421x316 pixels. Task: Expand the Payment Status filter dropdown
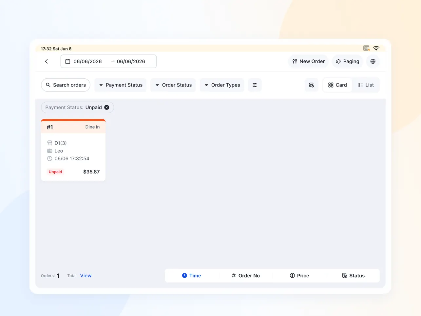coord(121,85)
